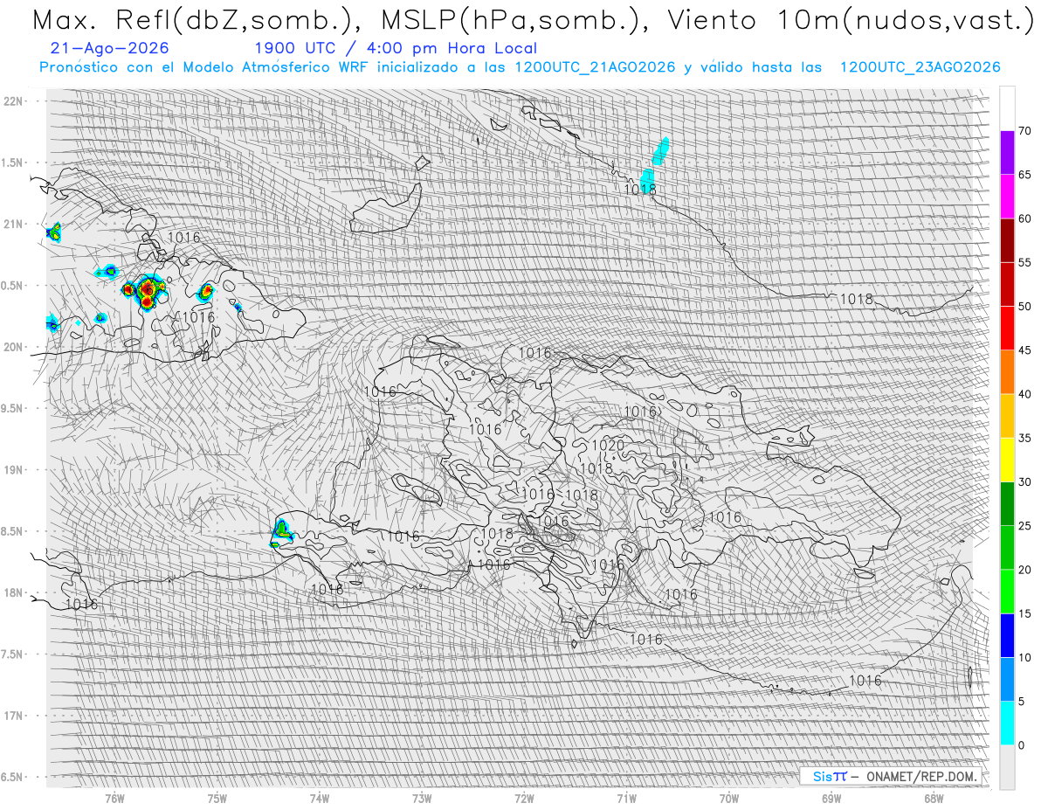Click the '17N' latitude axis label
The image size is (1048, 810).
(x=12, y=716)
